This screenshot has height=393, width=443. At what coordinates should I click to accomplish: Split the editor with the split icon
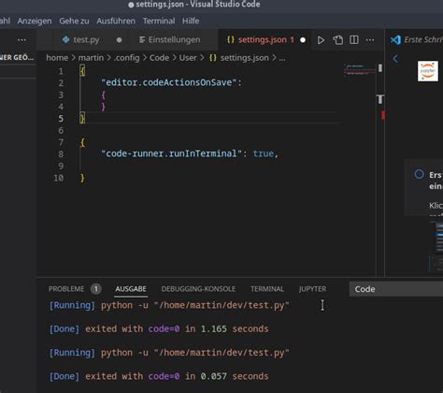354,39
